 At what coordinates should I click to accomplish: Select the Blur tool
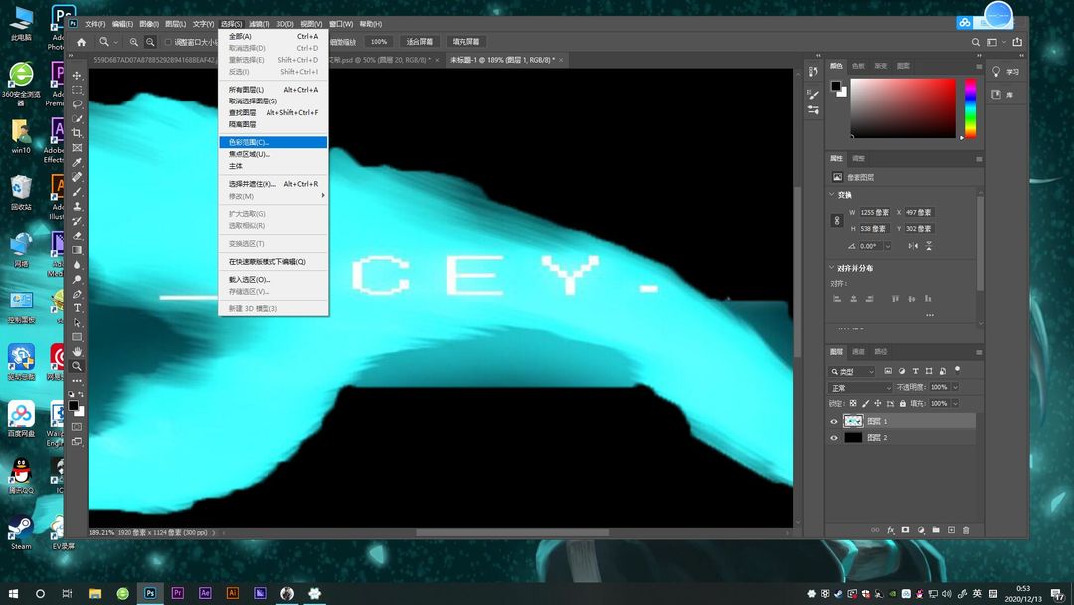coord(77,265)
